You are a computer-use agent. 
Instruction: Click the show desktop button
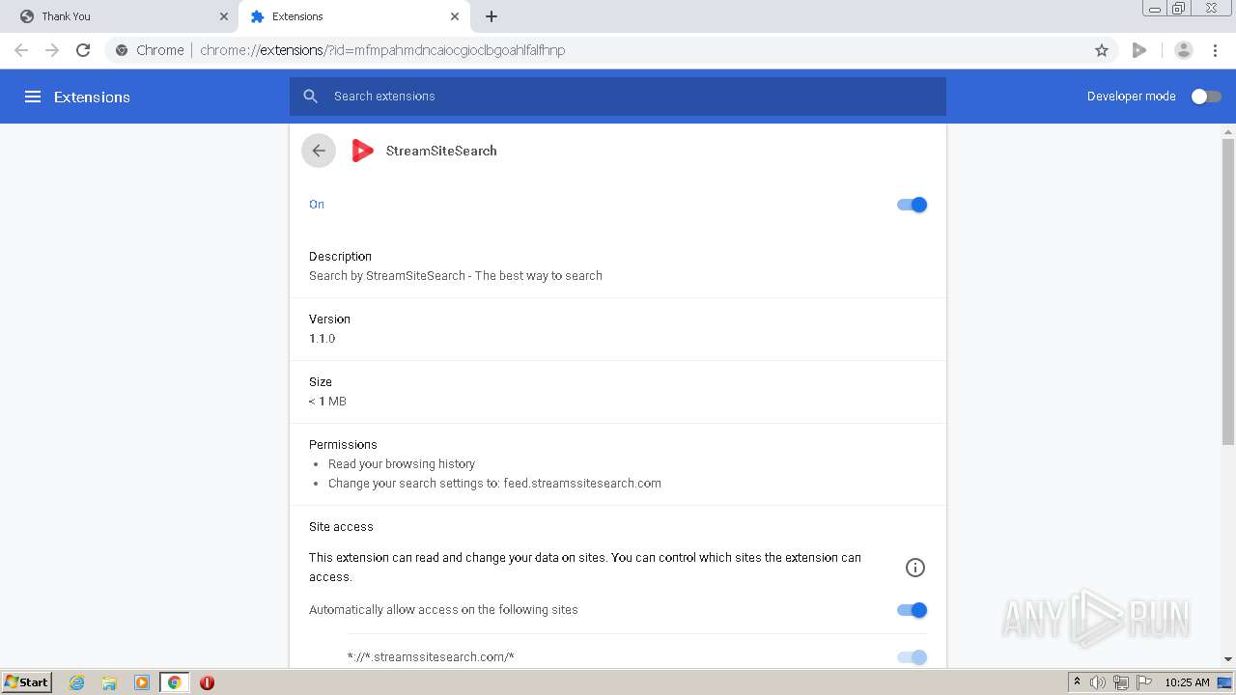tap(1225, 682)
